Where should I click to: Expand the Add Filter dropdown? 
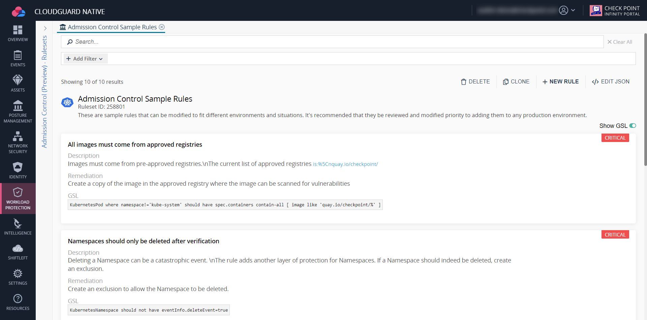85,59
